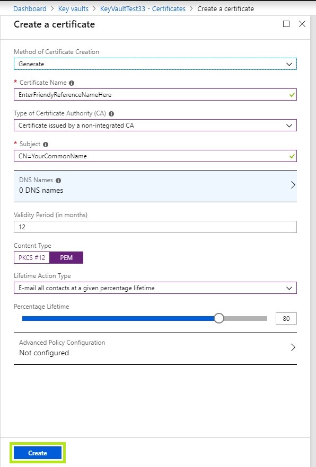Image resolution: width=316 pixels, height=467 pixels.
Task: Open KeyVaultTest33 - Certificates breadcrumb
Action: [x=143, y=8]
